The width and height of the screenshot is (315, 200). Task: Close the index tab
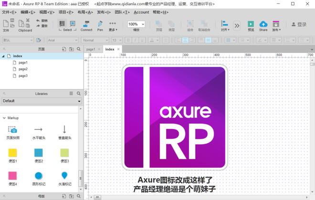[118, 49]
